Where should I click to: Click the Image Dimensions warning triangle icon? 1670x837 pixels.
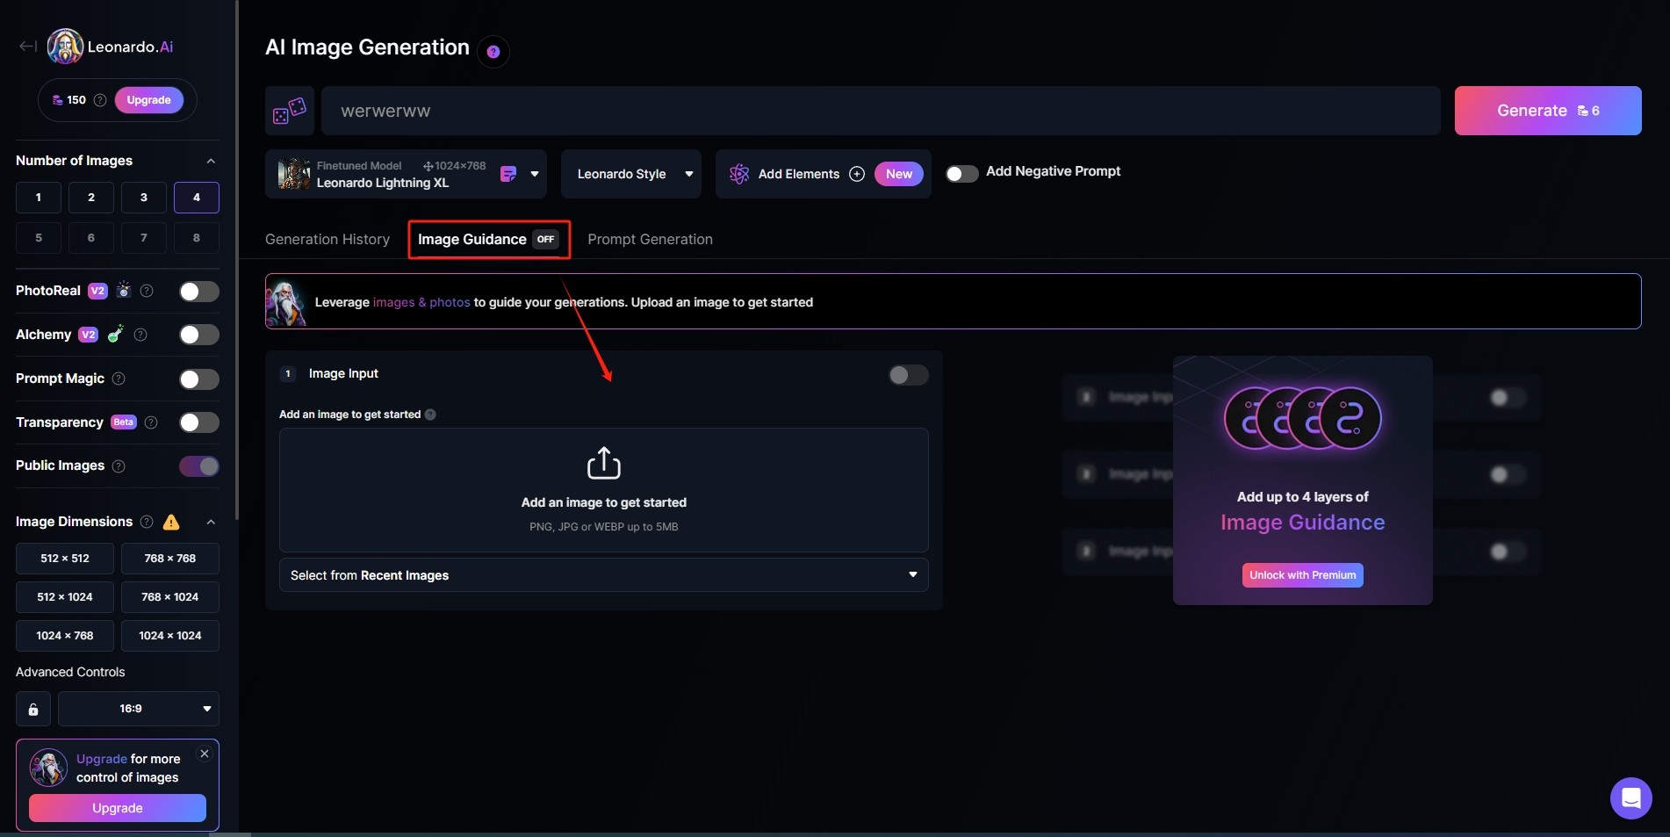(171, 522)
